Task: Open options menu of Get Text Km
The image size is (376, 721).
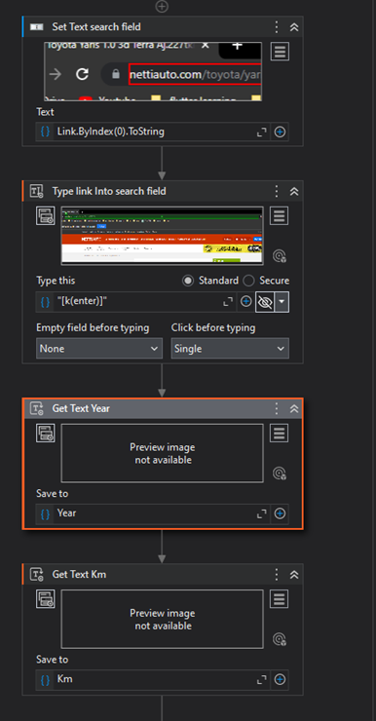Action: pos(277,574)
